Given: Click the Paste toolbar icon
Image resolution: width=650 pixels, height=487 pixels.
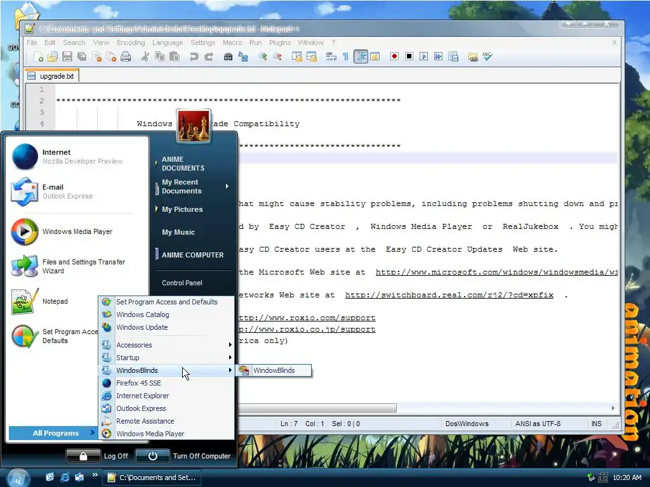Looking at the screenshot, I should [x=175, y=56].
